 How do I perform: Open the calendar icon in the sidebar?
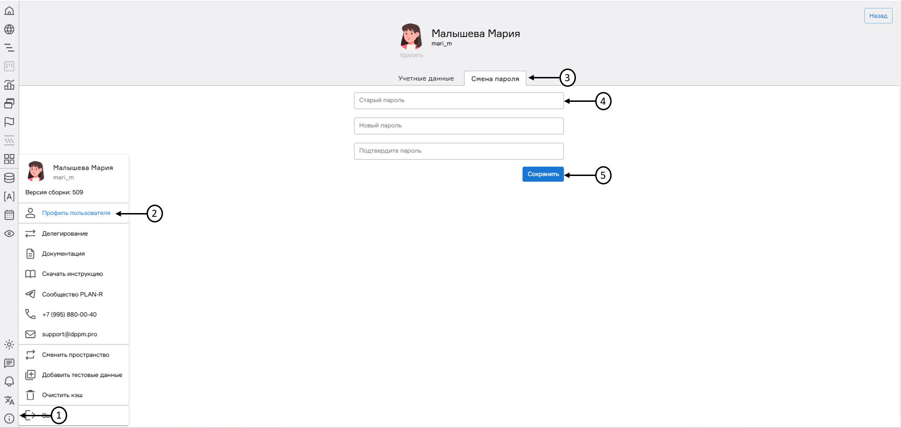click(x=9, y=215)
